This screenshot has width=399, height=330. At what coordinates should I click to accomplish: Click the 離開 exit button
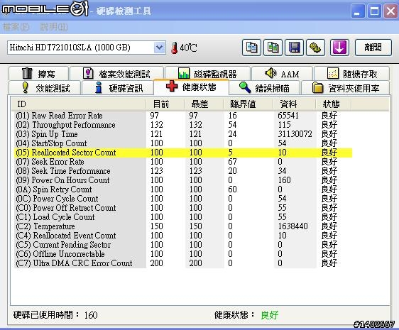tap(373, 48)
